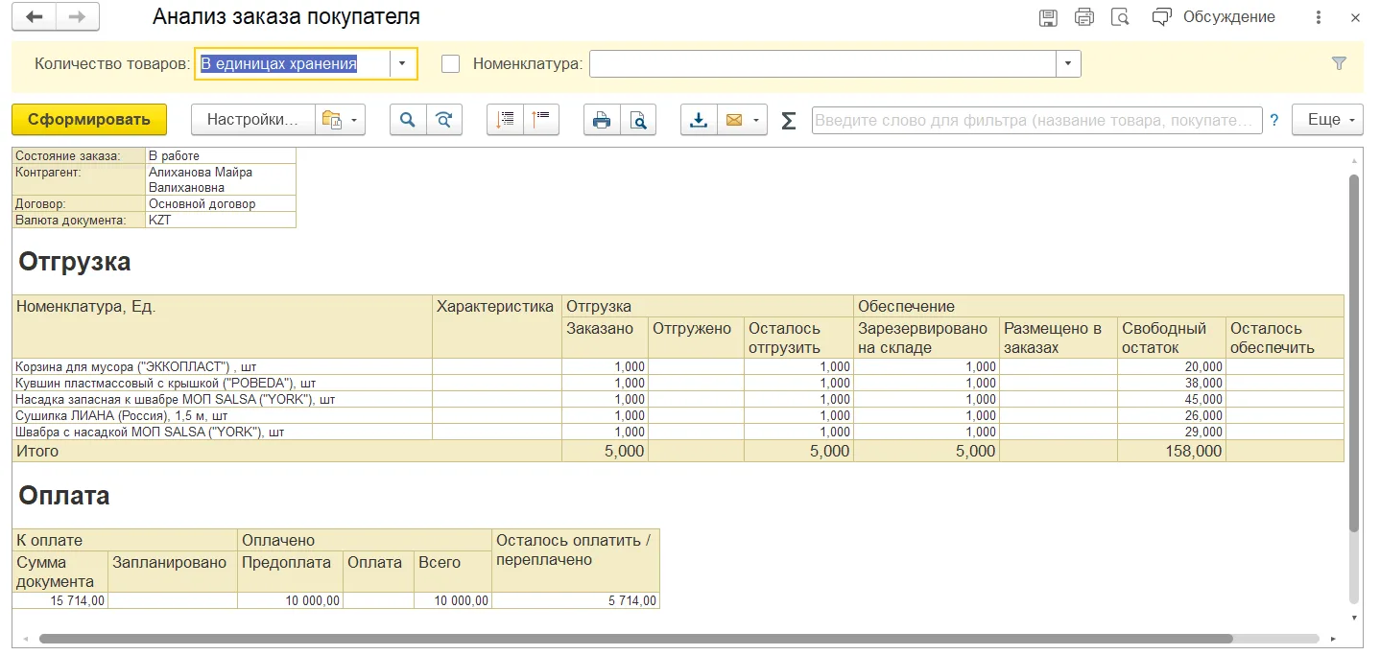Screen dimensions: 1380x655
Task: Print report using toolbar printer icon
Action: [602, 120]
